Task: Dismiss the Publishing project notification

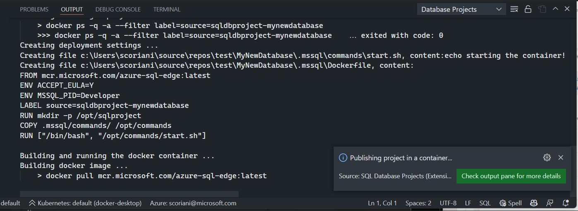Action: [561, 158]
